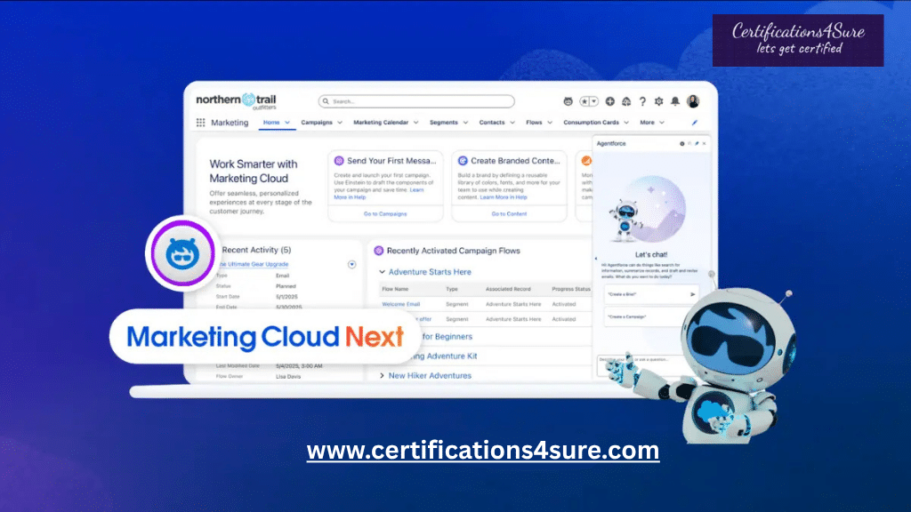The width and height of the screenshot is (911, 512).
Task: Click the Progress Status column header
Action: (571, 289)
